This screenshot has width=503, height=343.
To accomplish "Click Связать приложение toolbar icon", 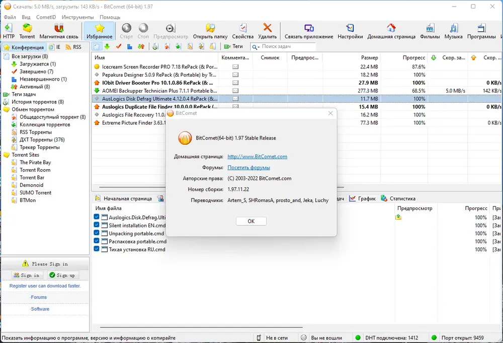I will pyautogui.click(x=309, y=31).
